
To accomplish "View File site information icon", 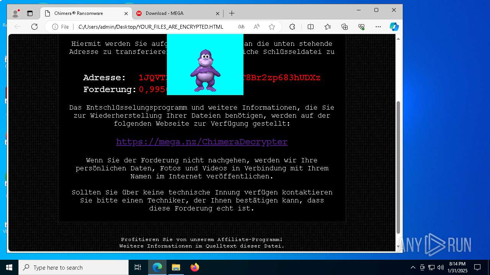I will 60,27.
